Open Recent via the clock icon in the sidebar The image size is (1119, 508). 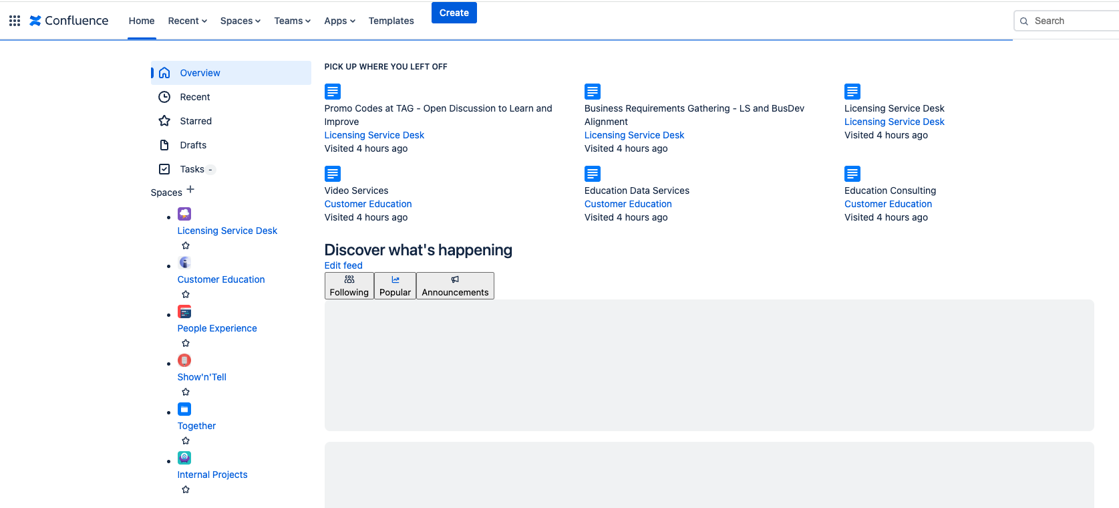pyautogui.click(x=164, y=97)
